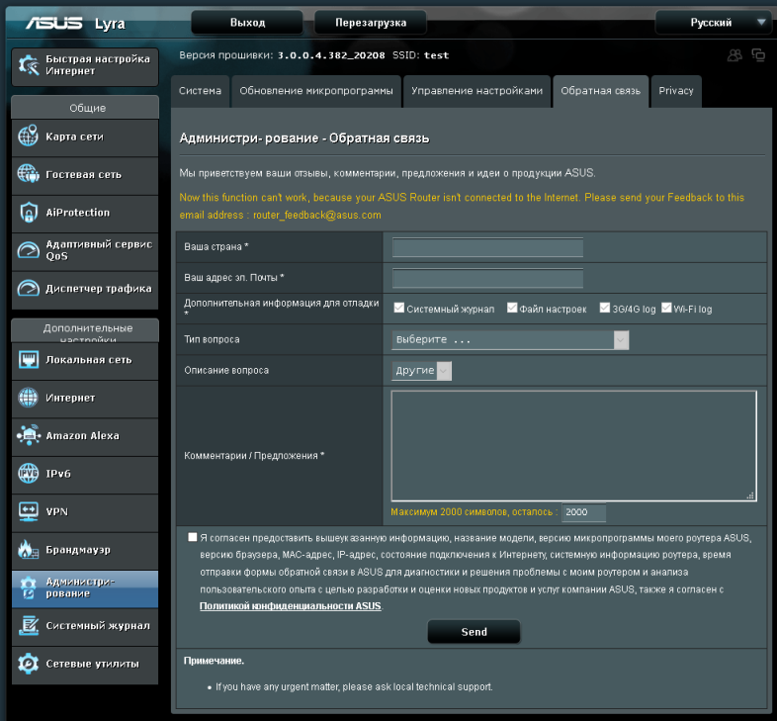Click the Перезагрузка reboot button
The height and width of the screenshot is (721, 777).
(x=371, y=23)
